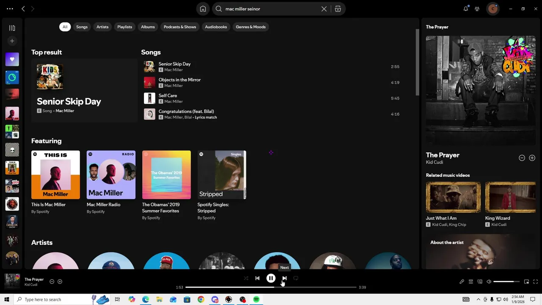
Task: Click add icon beside The Prayer in player bar
Action: point(60,282)
